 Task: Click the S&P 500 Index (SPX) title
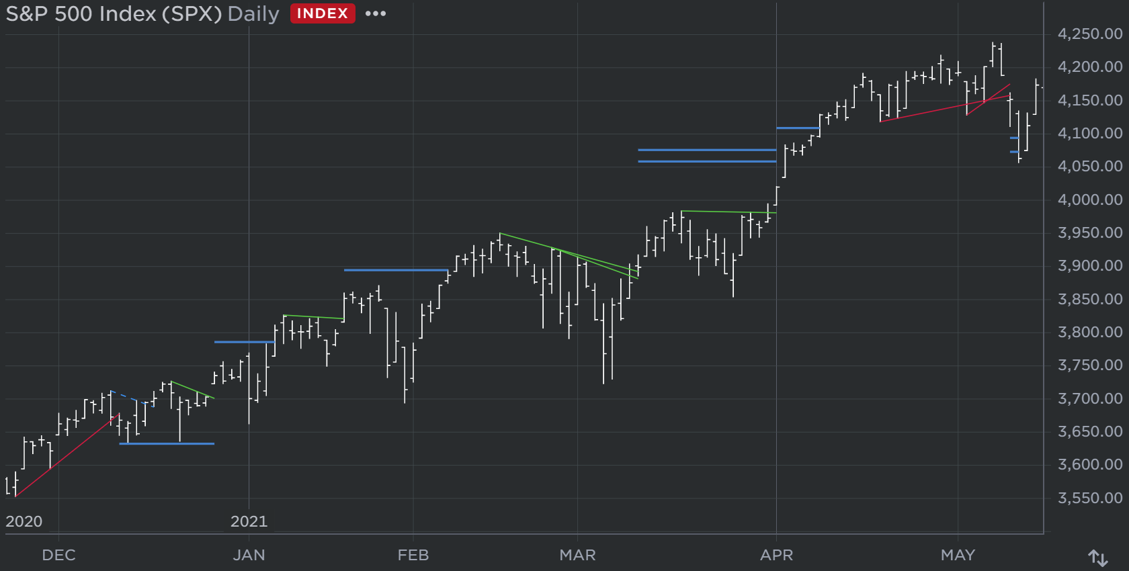click(x=114, y=14)
